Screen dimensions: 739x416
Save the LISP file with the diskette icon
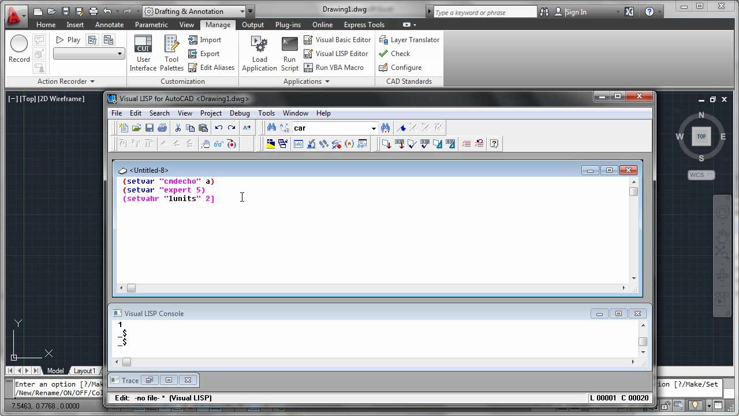[149, 128]
